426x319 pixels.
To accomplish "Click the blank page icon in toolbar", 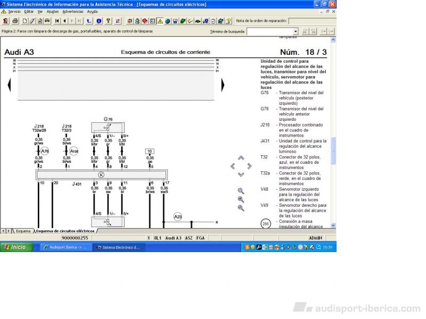I will [24, 21].
